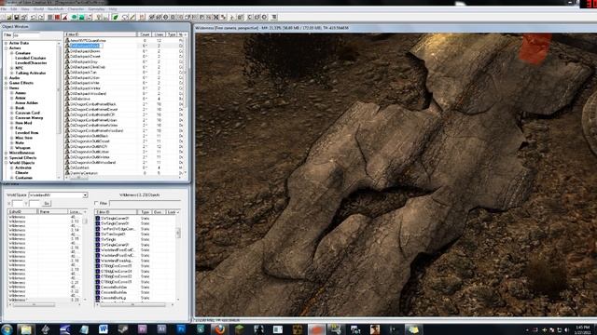This screenshot has height=335, width=597.
Task: Sort Object Window by Count column
Action: (x=145, y=34)
